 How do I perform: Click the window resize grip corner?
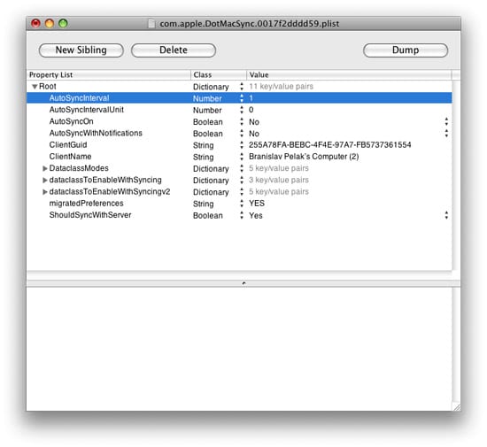point(457,407)
